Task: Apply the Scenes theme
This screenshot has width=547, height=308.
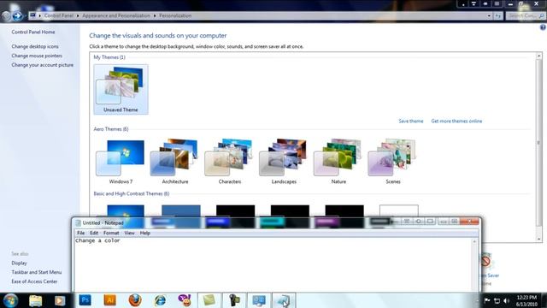Action: click(392, 162)
